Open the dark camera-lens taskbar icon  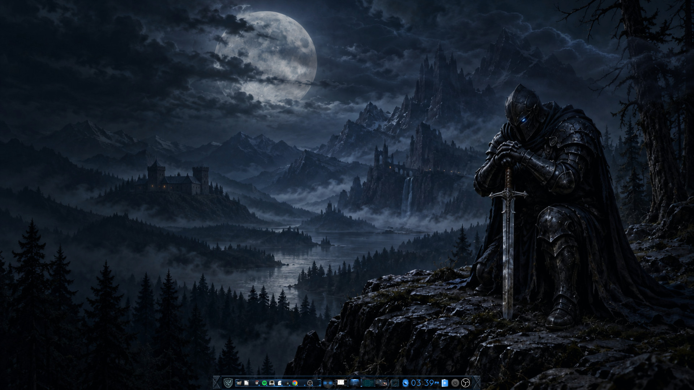[x=287, y=383]
